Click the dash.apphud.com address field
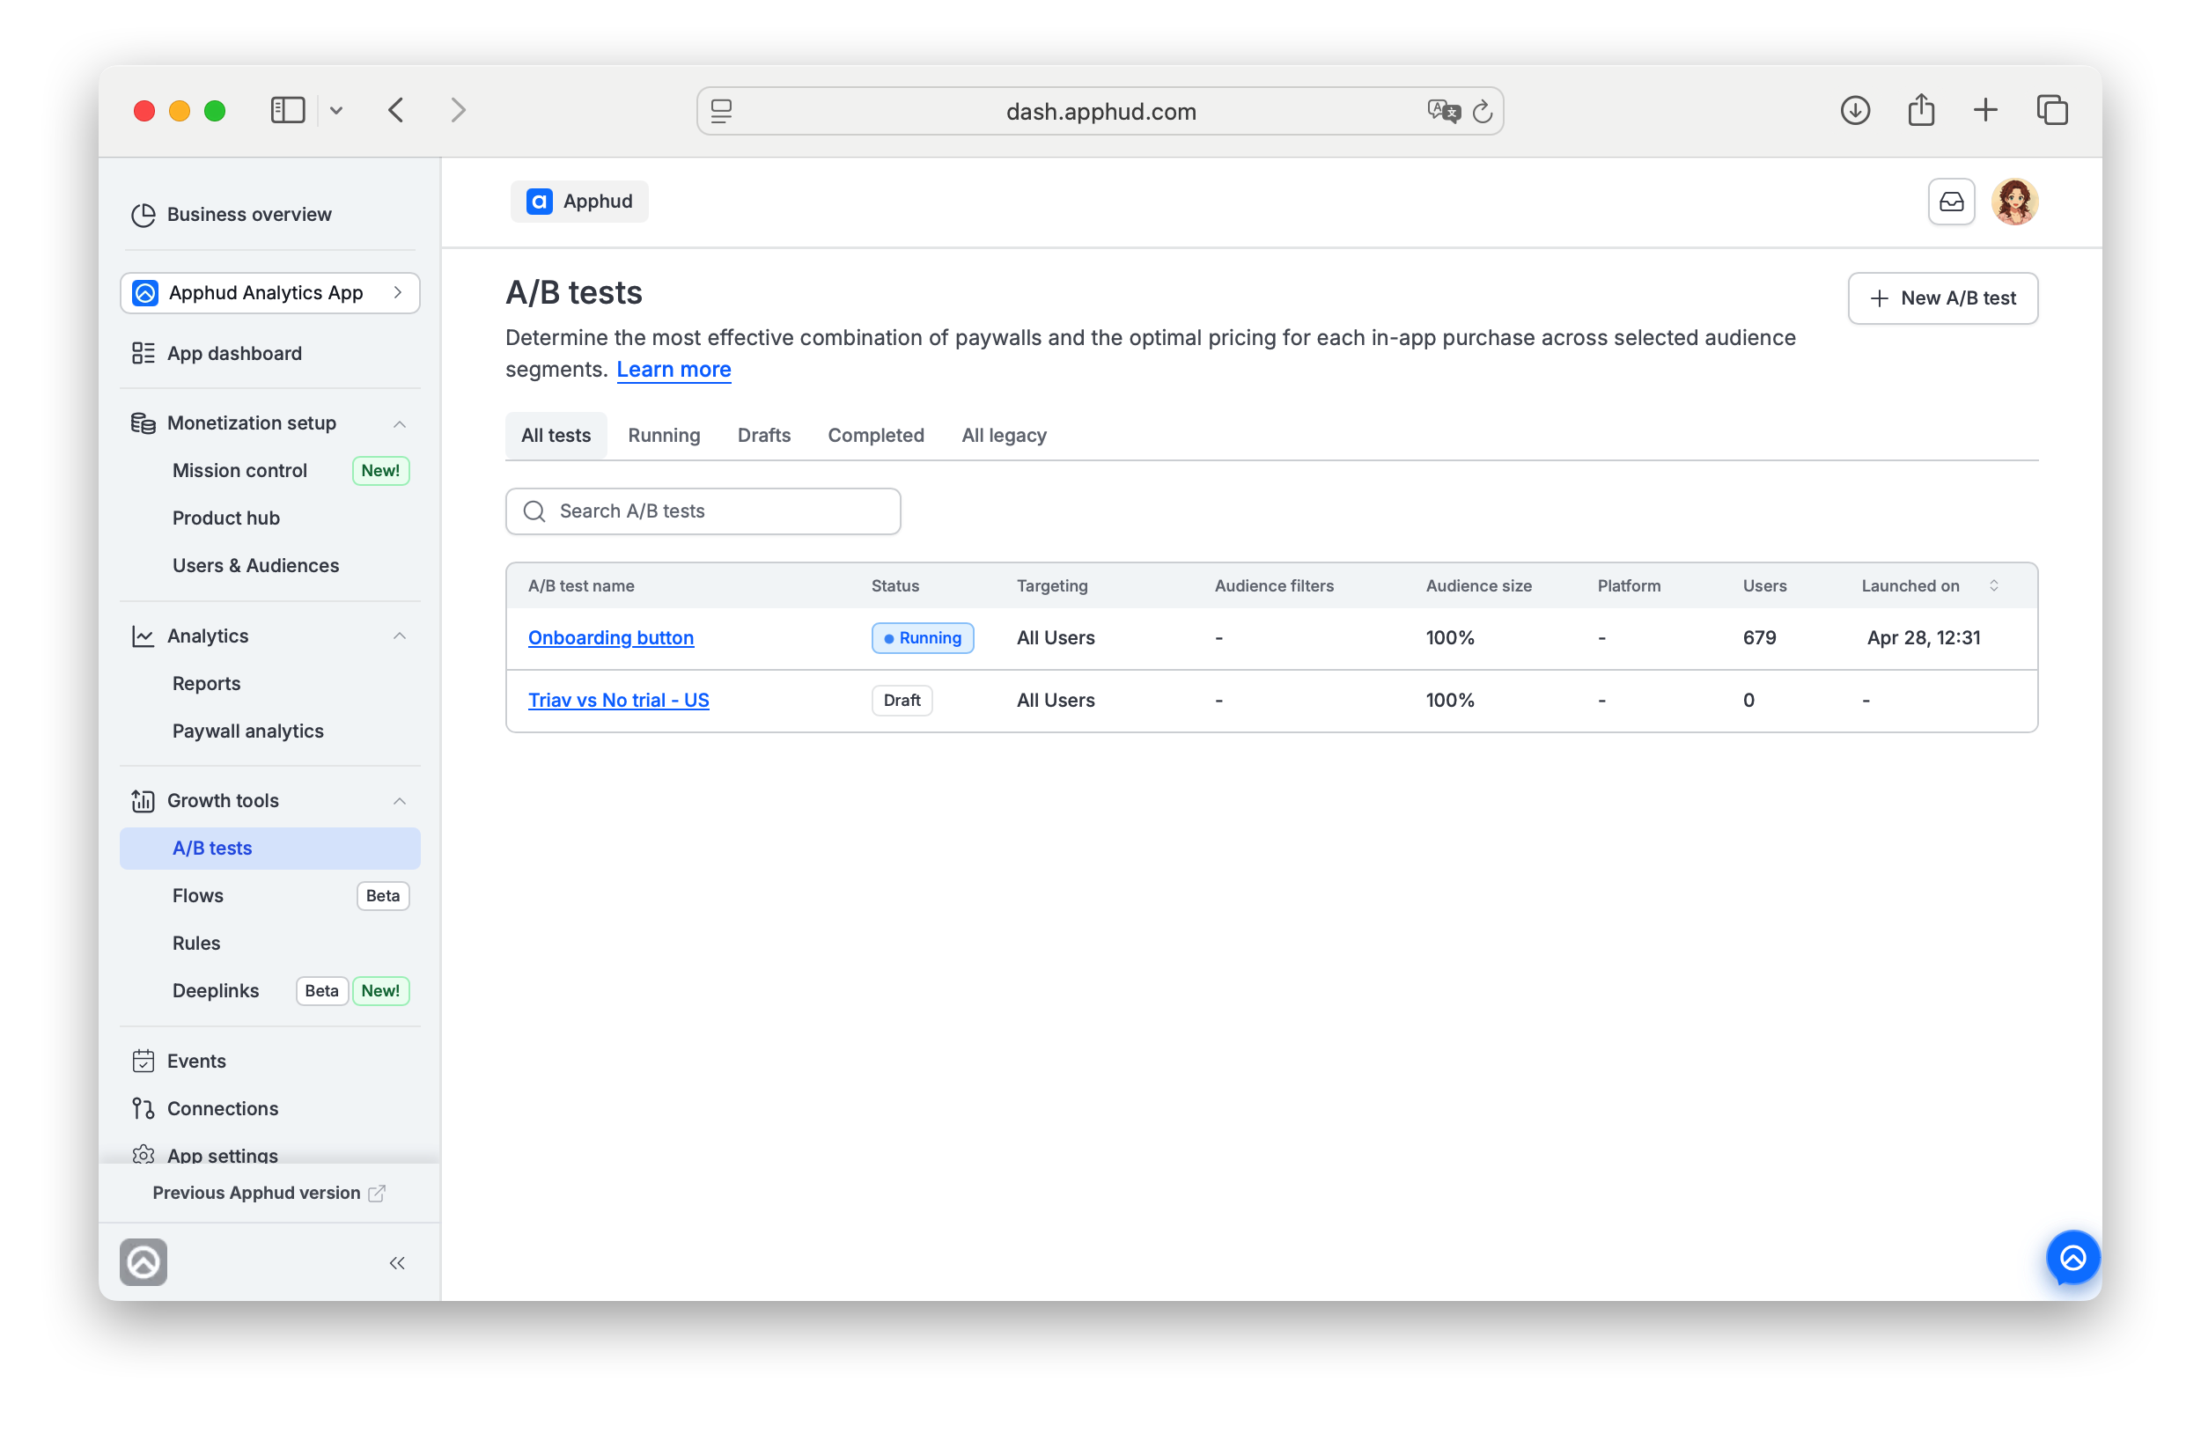 tap(1100, 112)
